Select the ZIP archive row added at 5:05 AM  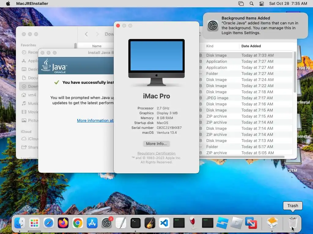246,153
